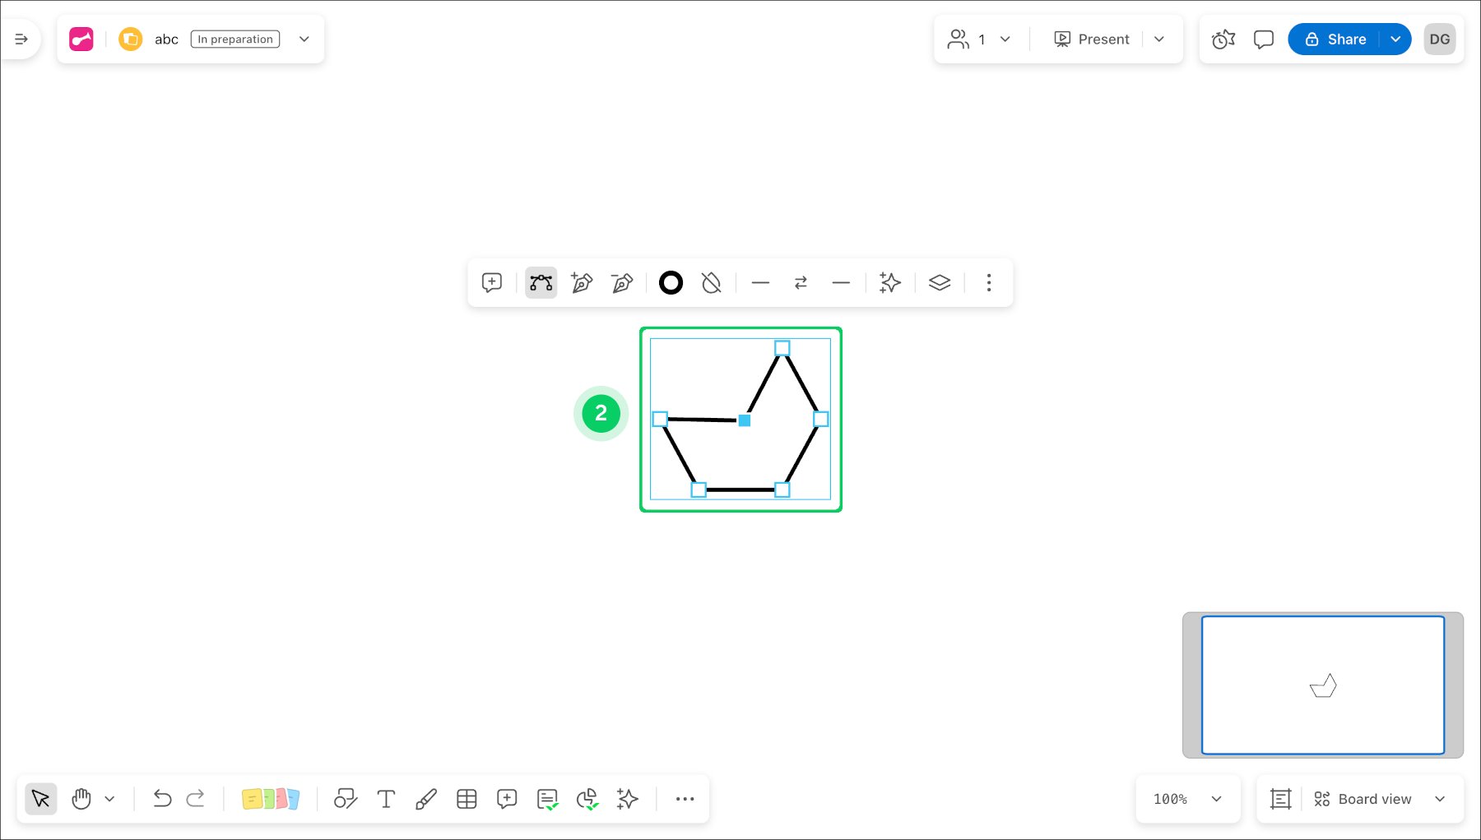Viewport: 1481px width, 840px height.
Task: Switch to the hand pan tool
Action: [x=81, y=798]
